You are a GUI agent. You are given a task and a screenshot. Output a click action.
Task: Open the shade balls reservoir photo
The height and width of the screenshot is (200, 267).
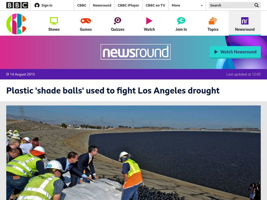point(133,153)
